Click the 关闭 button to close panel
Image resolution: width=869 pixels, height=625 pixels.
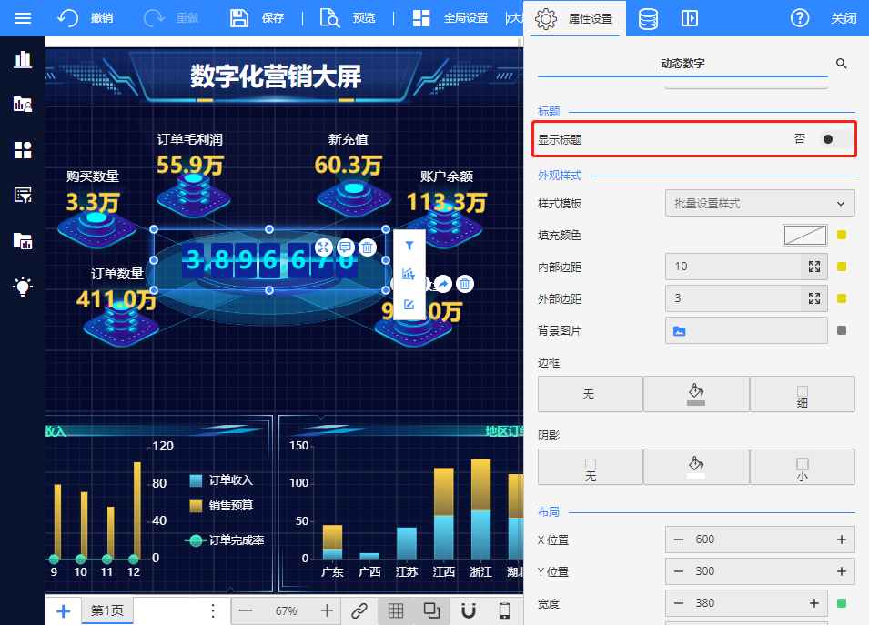[x=844, y=18]
